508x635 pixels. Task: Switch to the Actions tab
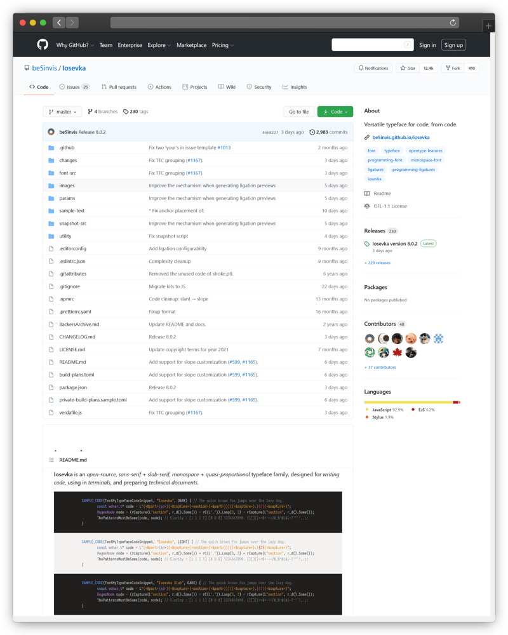click(x=159, y=87)
